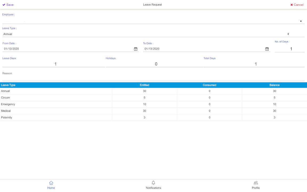Viewport: 307px width, 192px height.
Task: Open the To Date calendar picker icon
Action: (267, 49)
